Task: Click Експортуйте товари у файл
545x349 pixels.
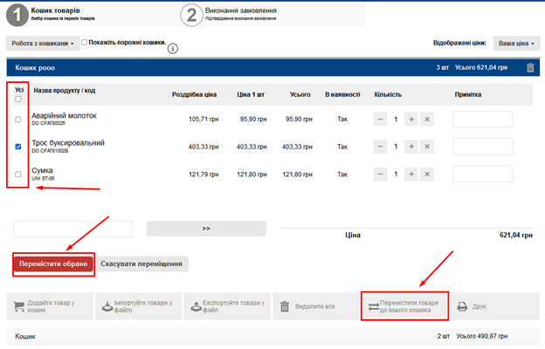Action: [226, 306]
